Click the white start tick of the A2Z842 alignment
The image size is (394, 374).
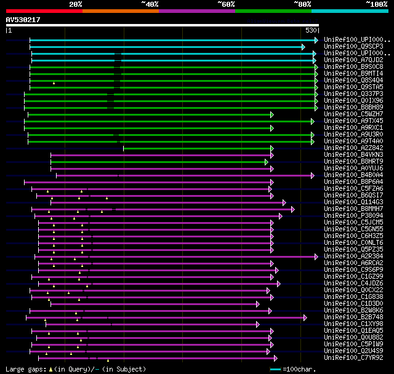pos(123,149)
